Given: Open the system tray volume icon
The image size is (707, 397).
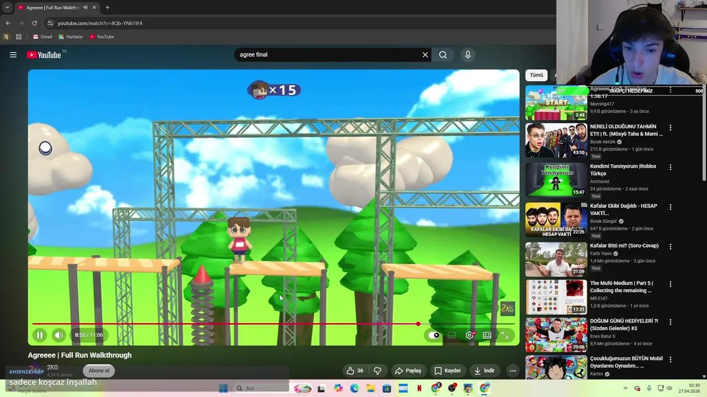Looking at the screenshot, I should point(669,388).
